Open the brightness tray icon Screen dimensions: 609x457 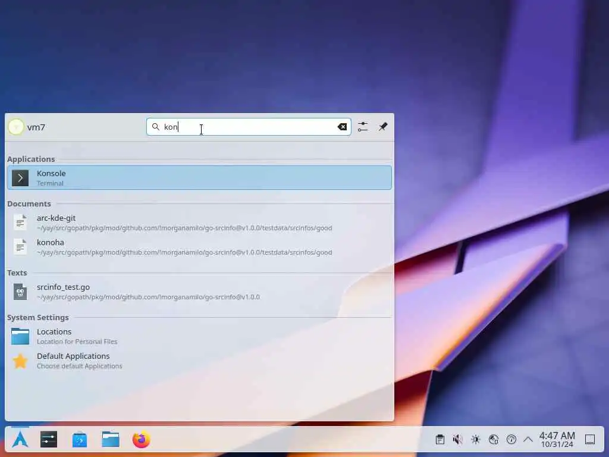click(475, 440)
